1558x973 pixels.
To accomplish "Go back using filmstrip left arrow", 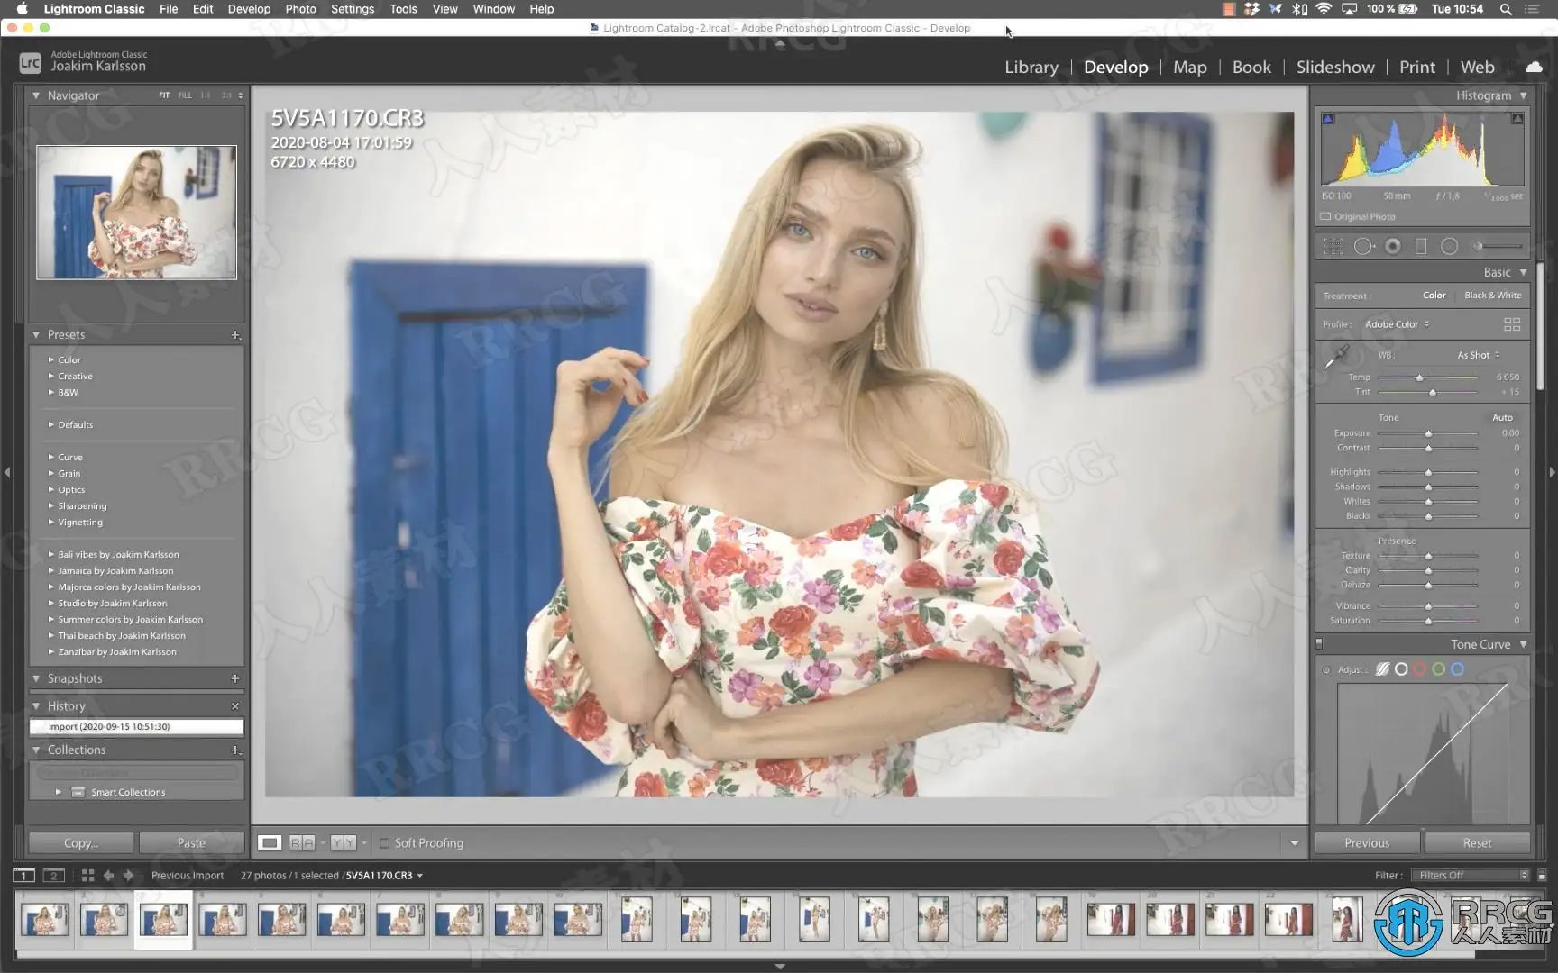I will 108,875.
